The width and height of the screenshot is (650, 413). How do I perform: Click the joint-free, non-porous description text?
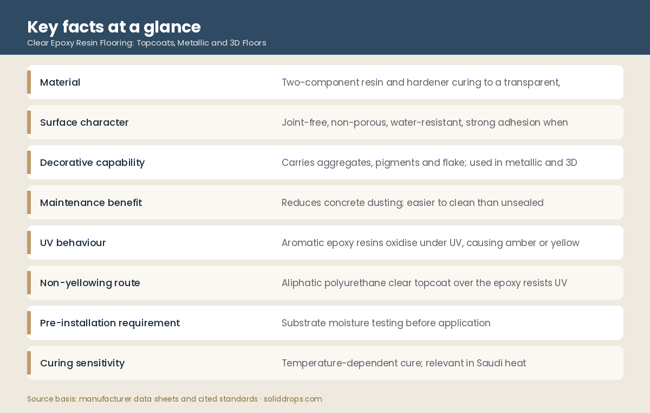point(425,122)
